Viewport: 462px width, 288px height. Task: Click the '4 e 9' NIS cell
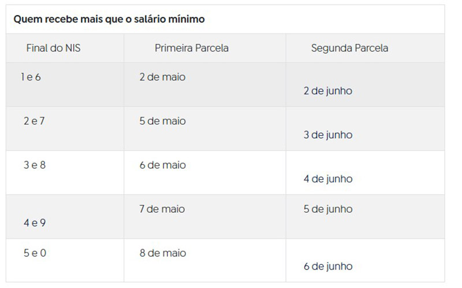tap(35, 223)
